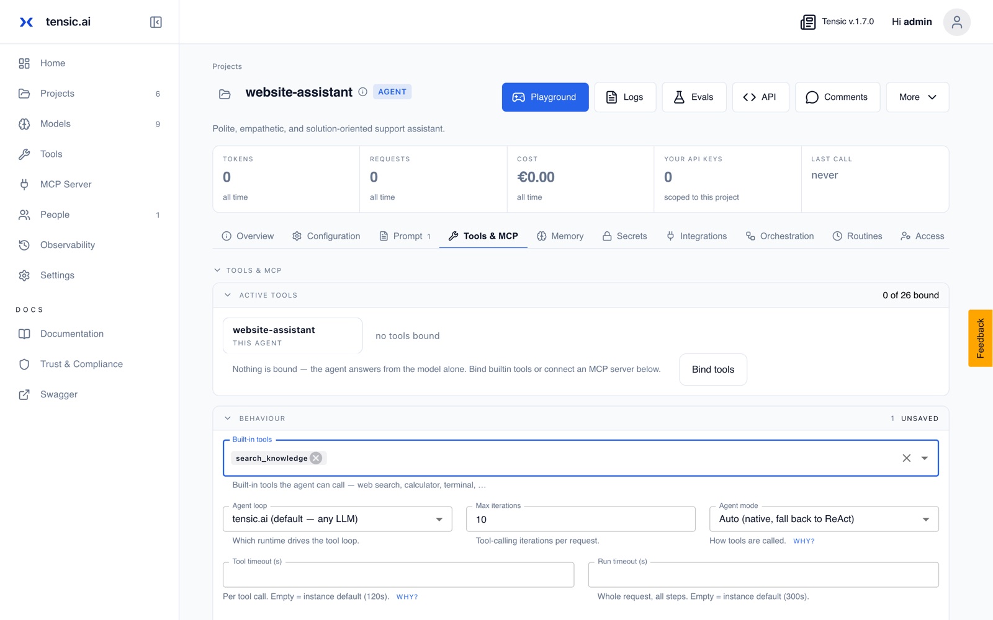
Task: Click the folder icon beside website-assistant
Action: 225,94
